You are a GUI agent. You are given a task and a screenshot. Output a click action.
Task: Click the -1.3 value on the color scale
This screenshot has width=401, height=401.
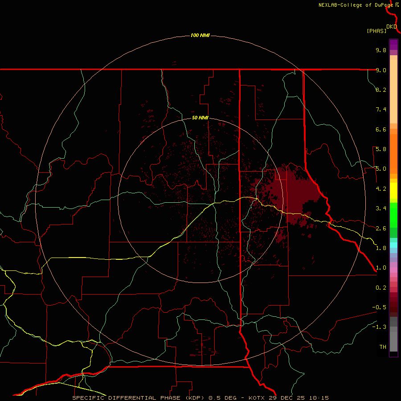(x=379, y=327)
